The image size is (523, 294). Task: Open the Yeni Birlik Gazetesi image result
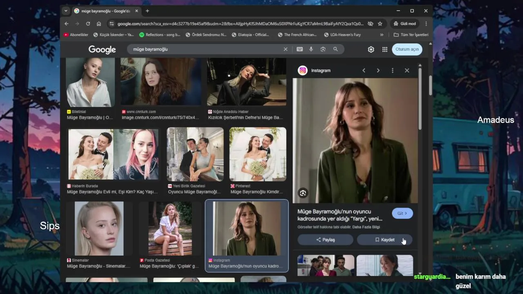[x=195, y=154]
